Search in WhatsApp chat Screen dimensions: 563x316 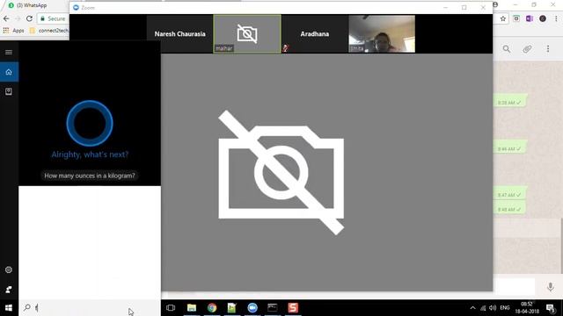click(x=507, y=49)
